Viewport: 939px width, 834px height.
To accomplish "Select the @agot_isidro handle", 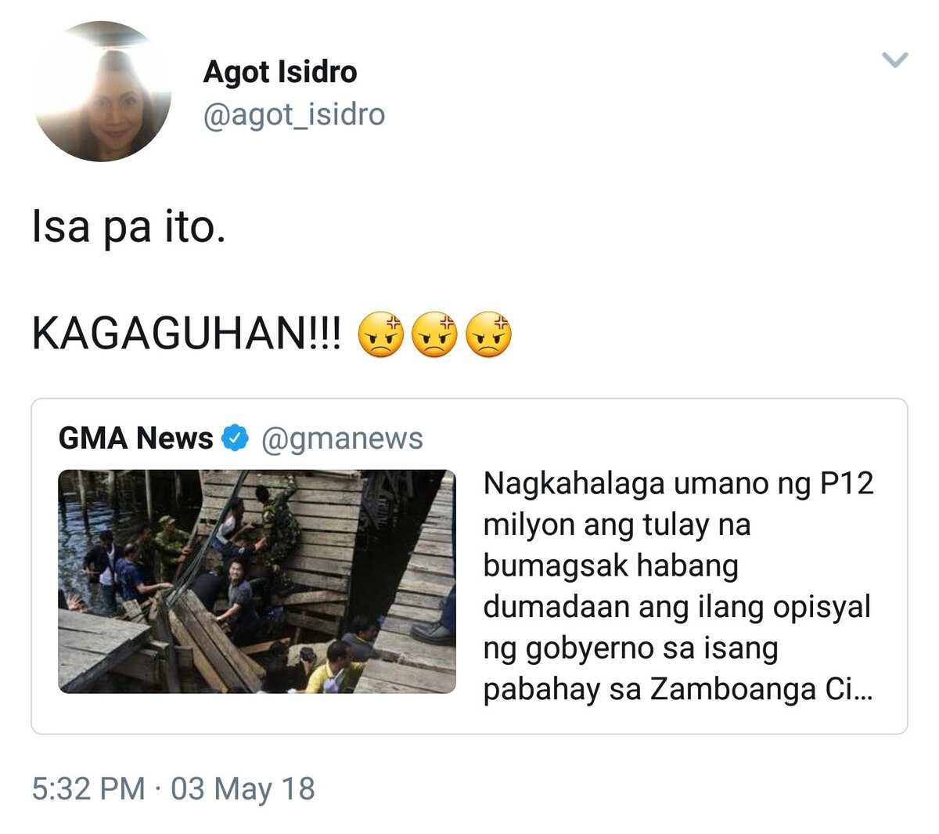I will coord(294,115).
